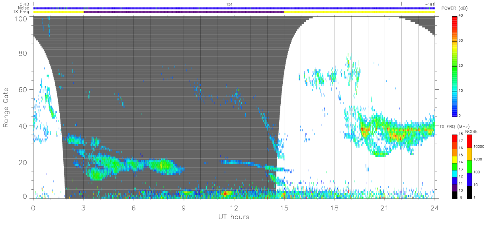Image resolution: width=489 pixels, height=225 pixels.
Task: Click the red top of the POWER colorbar
Action: pyautogui.click(x=455, y=20)
